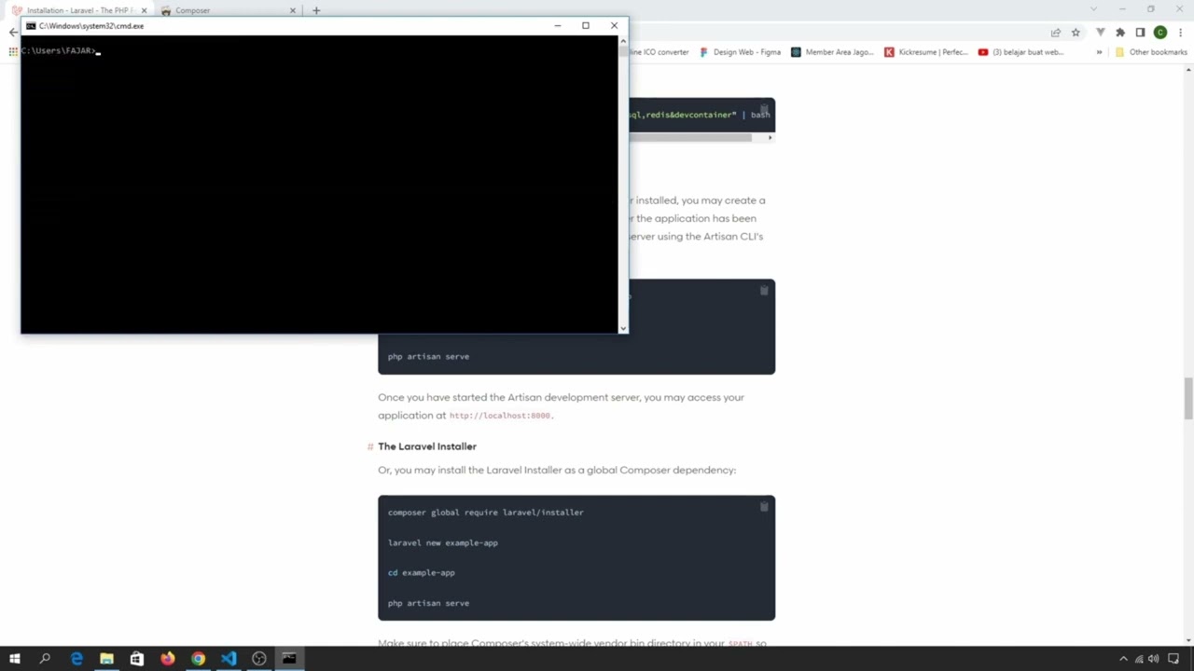Open the Windows Start menu
Viewport: 1194px width, 671px height.
[x=15, y=659]
